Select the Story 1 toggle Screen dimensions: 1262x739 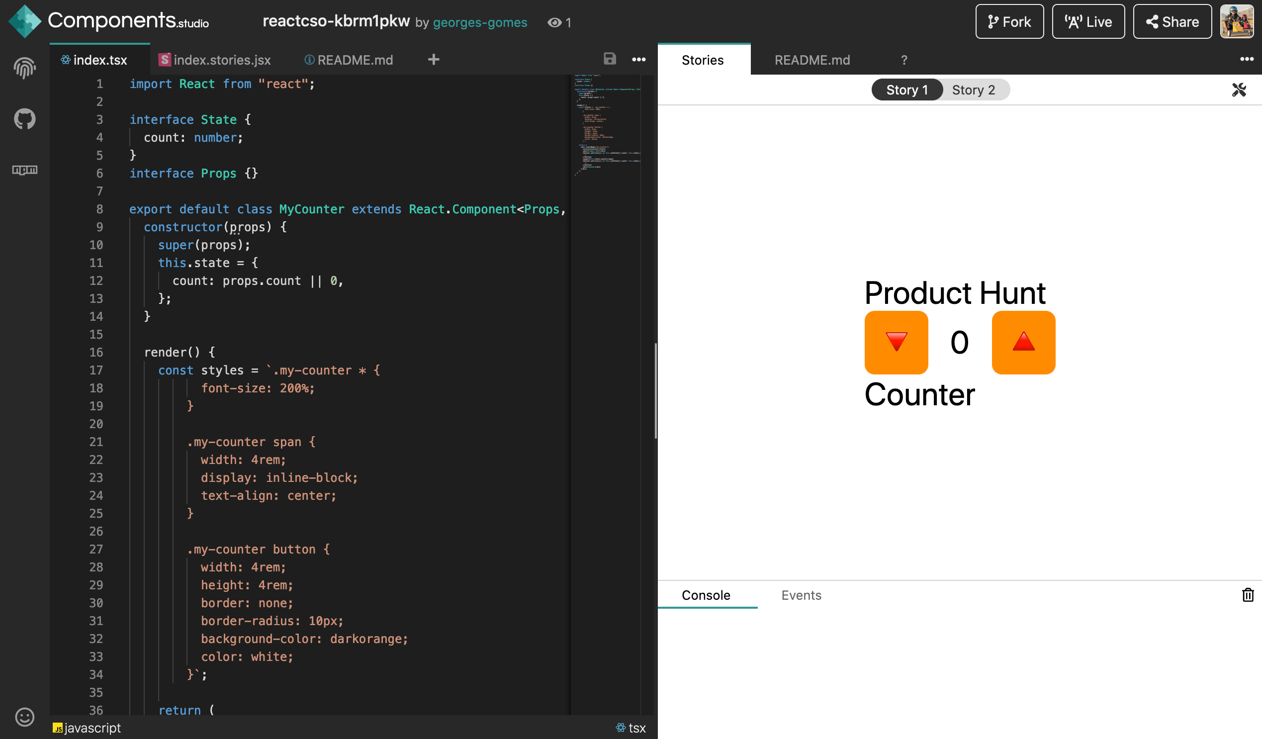[x=906, y=90]
